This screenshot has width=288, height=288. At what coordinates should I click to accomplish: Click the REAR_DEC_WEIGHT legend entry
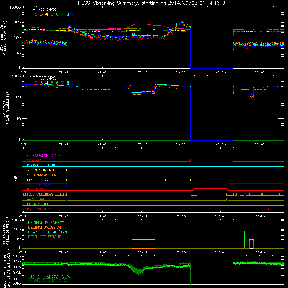point(44,237)
